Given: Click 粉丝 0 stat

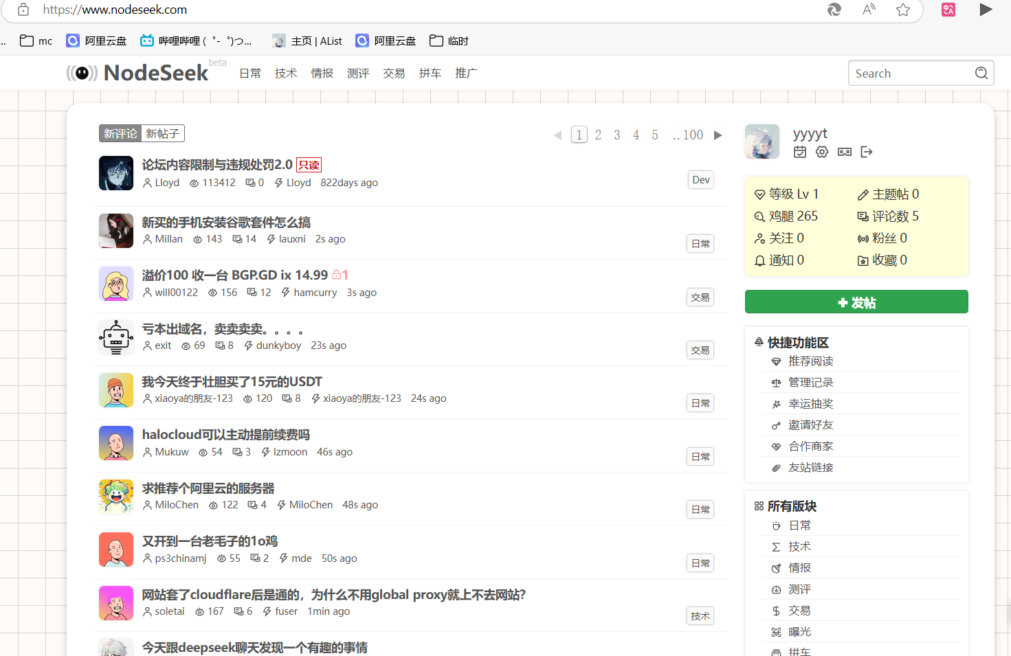Looking at the screenshot, I should 882,238.
